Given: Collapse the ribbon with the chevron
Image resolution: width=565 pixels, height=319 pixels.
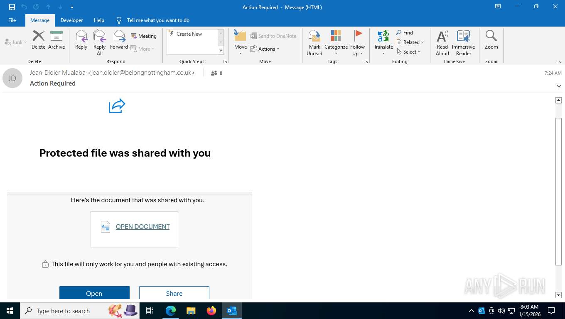Looking at the screenshot, I should (559, 62).
